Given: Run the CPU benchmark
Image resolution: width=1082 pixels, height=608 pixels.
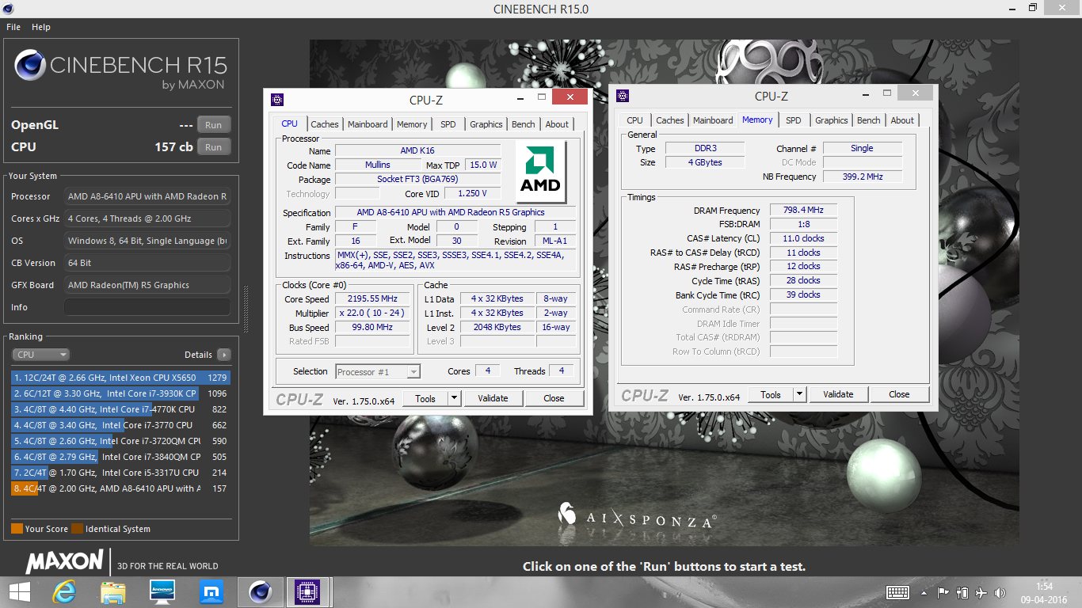Looking at the screenshot, I should (214, 147).
